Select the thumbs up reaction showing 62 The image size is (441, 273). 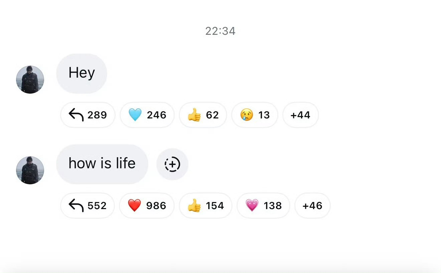(x=203, y=115)
